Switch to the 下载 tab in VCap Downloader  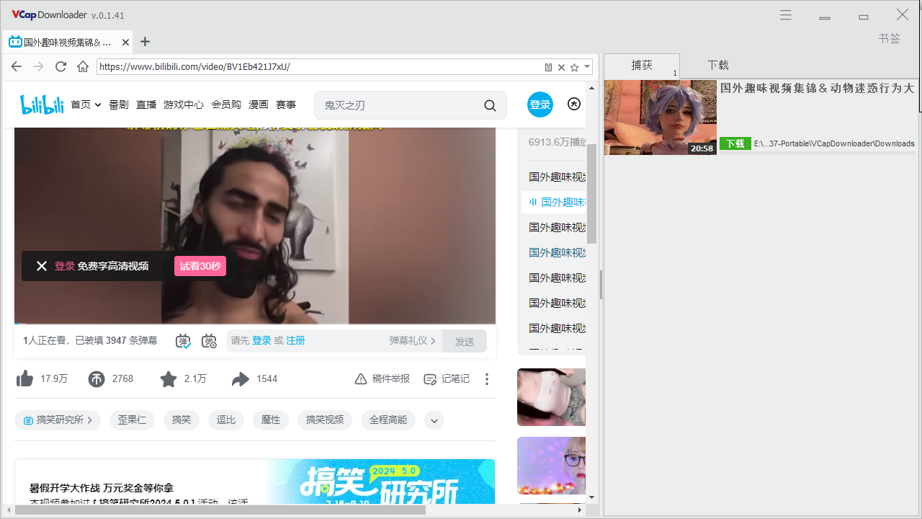click(717, 65)
